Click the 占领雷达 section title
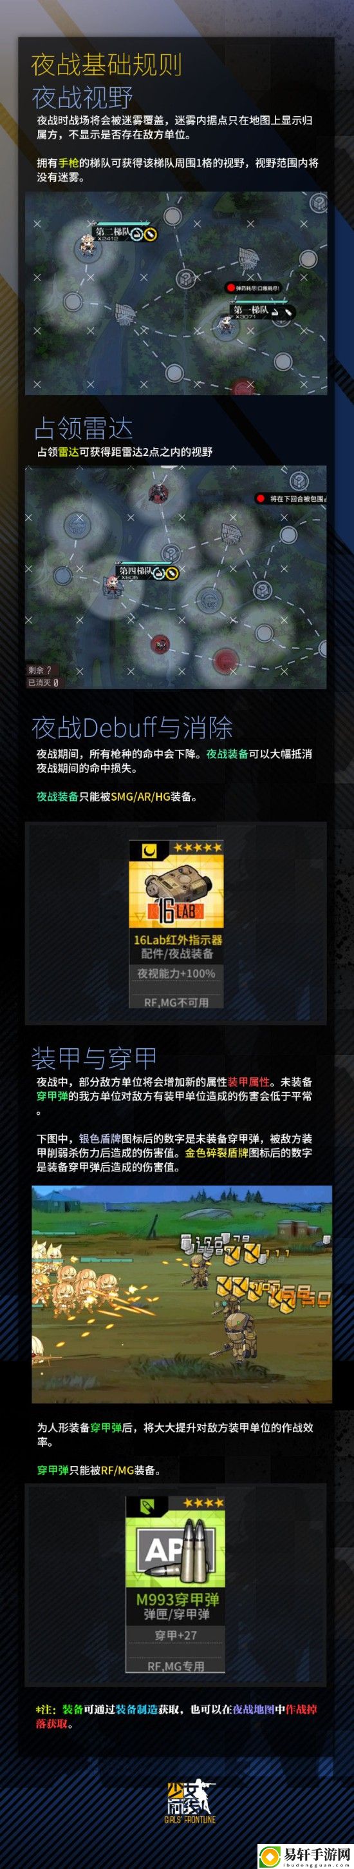Screen dimensions: 354x1869 coord(82,429)
